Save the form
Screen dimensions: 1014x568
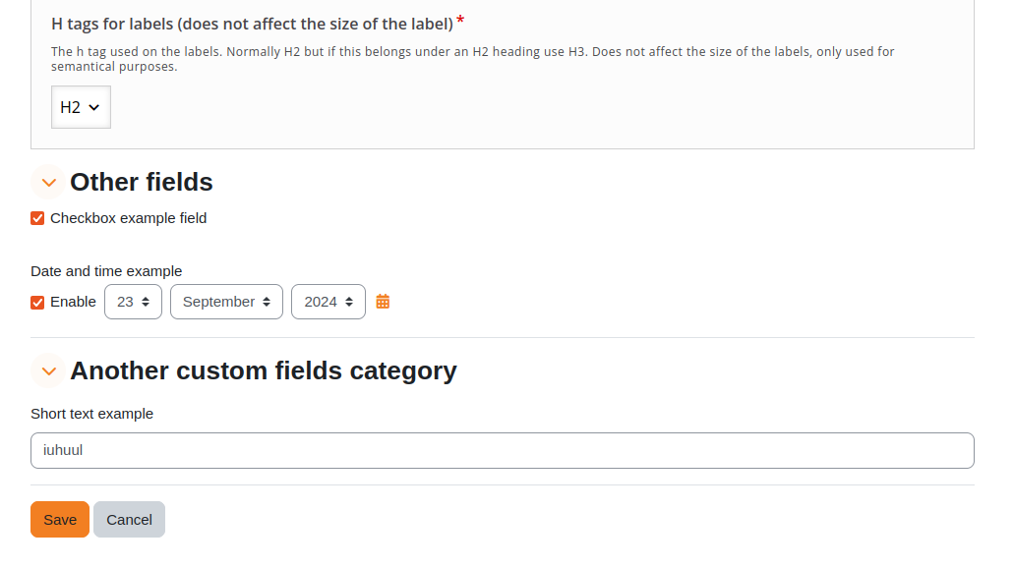coord(60,520)
